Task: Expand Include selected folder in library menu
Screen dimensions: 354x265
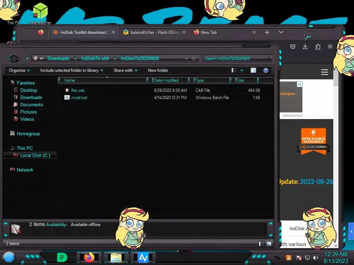Action: [x=72, y=70]
